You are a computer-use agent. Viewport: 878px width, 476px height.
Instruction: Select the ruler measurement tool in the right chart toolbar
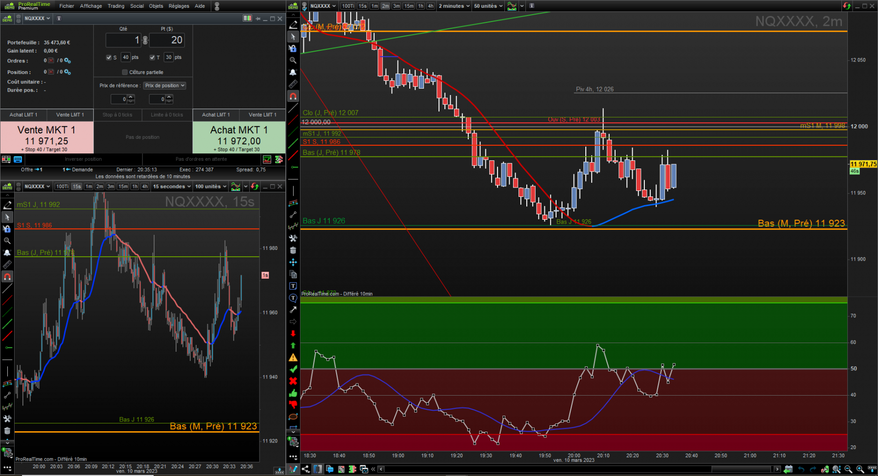tap(293, 84)
